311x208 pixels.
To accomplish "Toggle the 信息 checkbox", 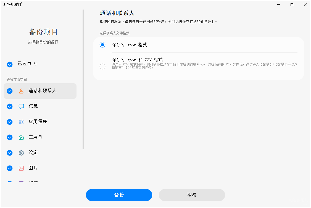I will point(10,106).
